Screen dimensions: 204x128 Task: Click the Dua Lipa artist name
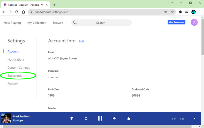point(18,120)
